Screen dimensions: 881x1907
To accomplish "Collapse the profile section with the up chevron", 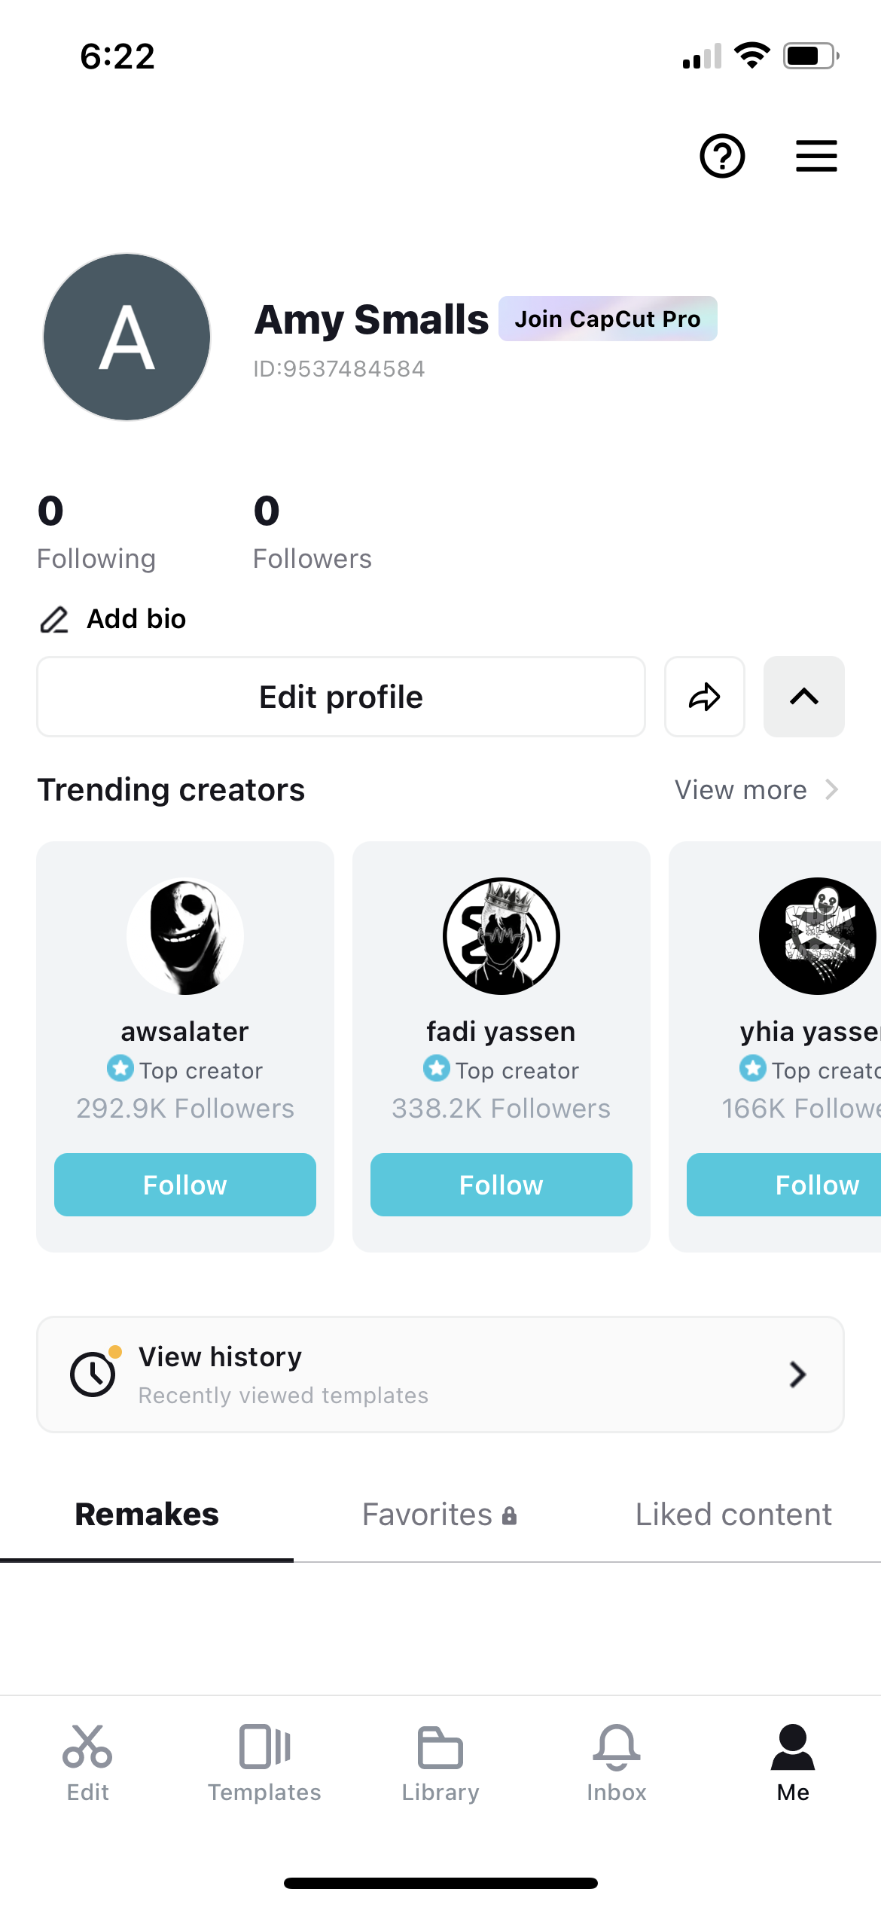I will pyautogui.click(x=803, y=697).
